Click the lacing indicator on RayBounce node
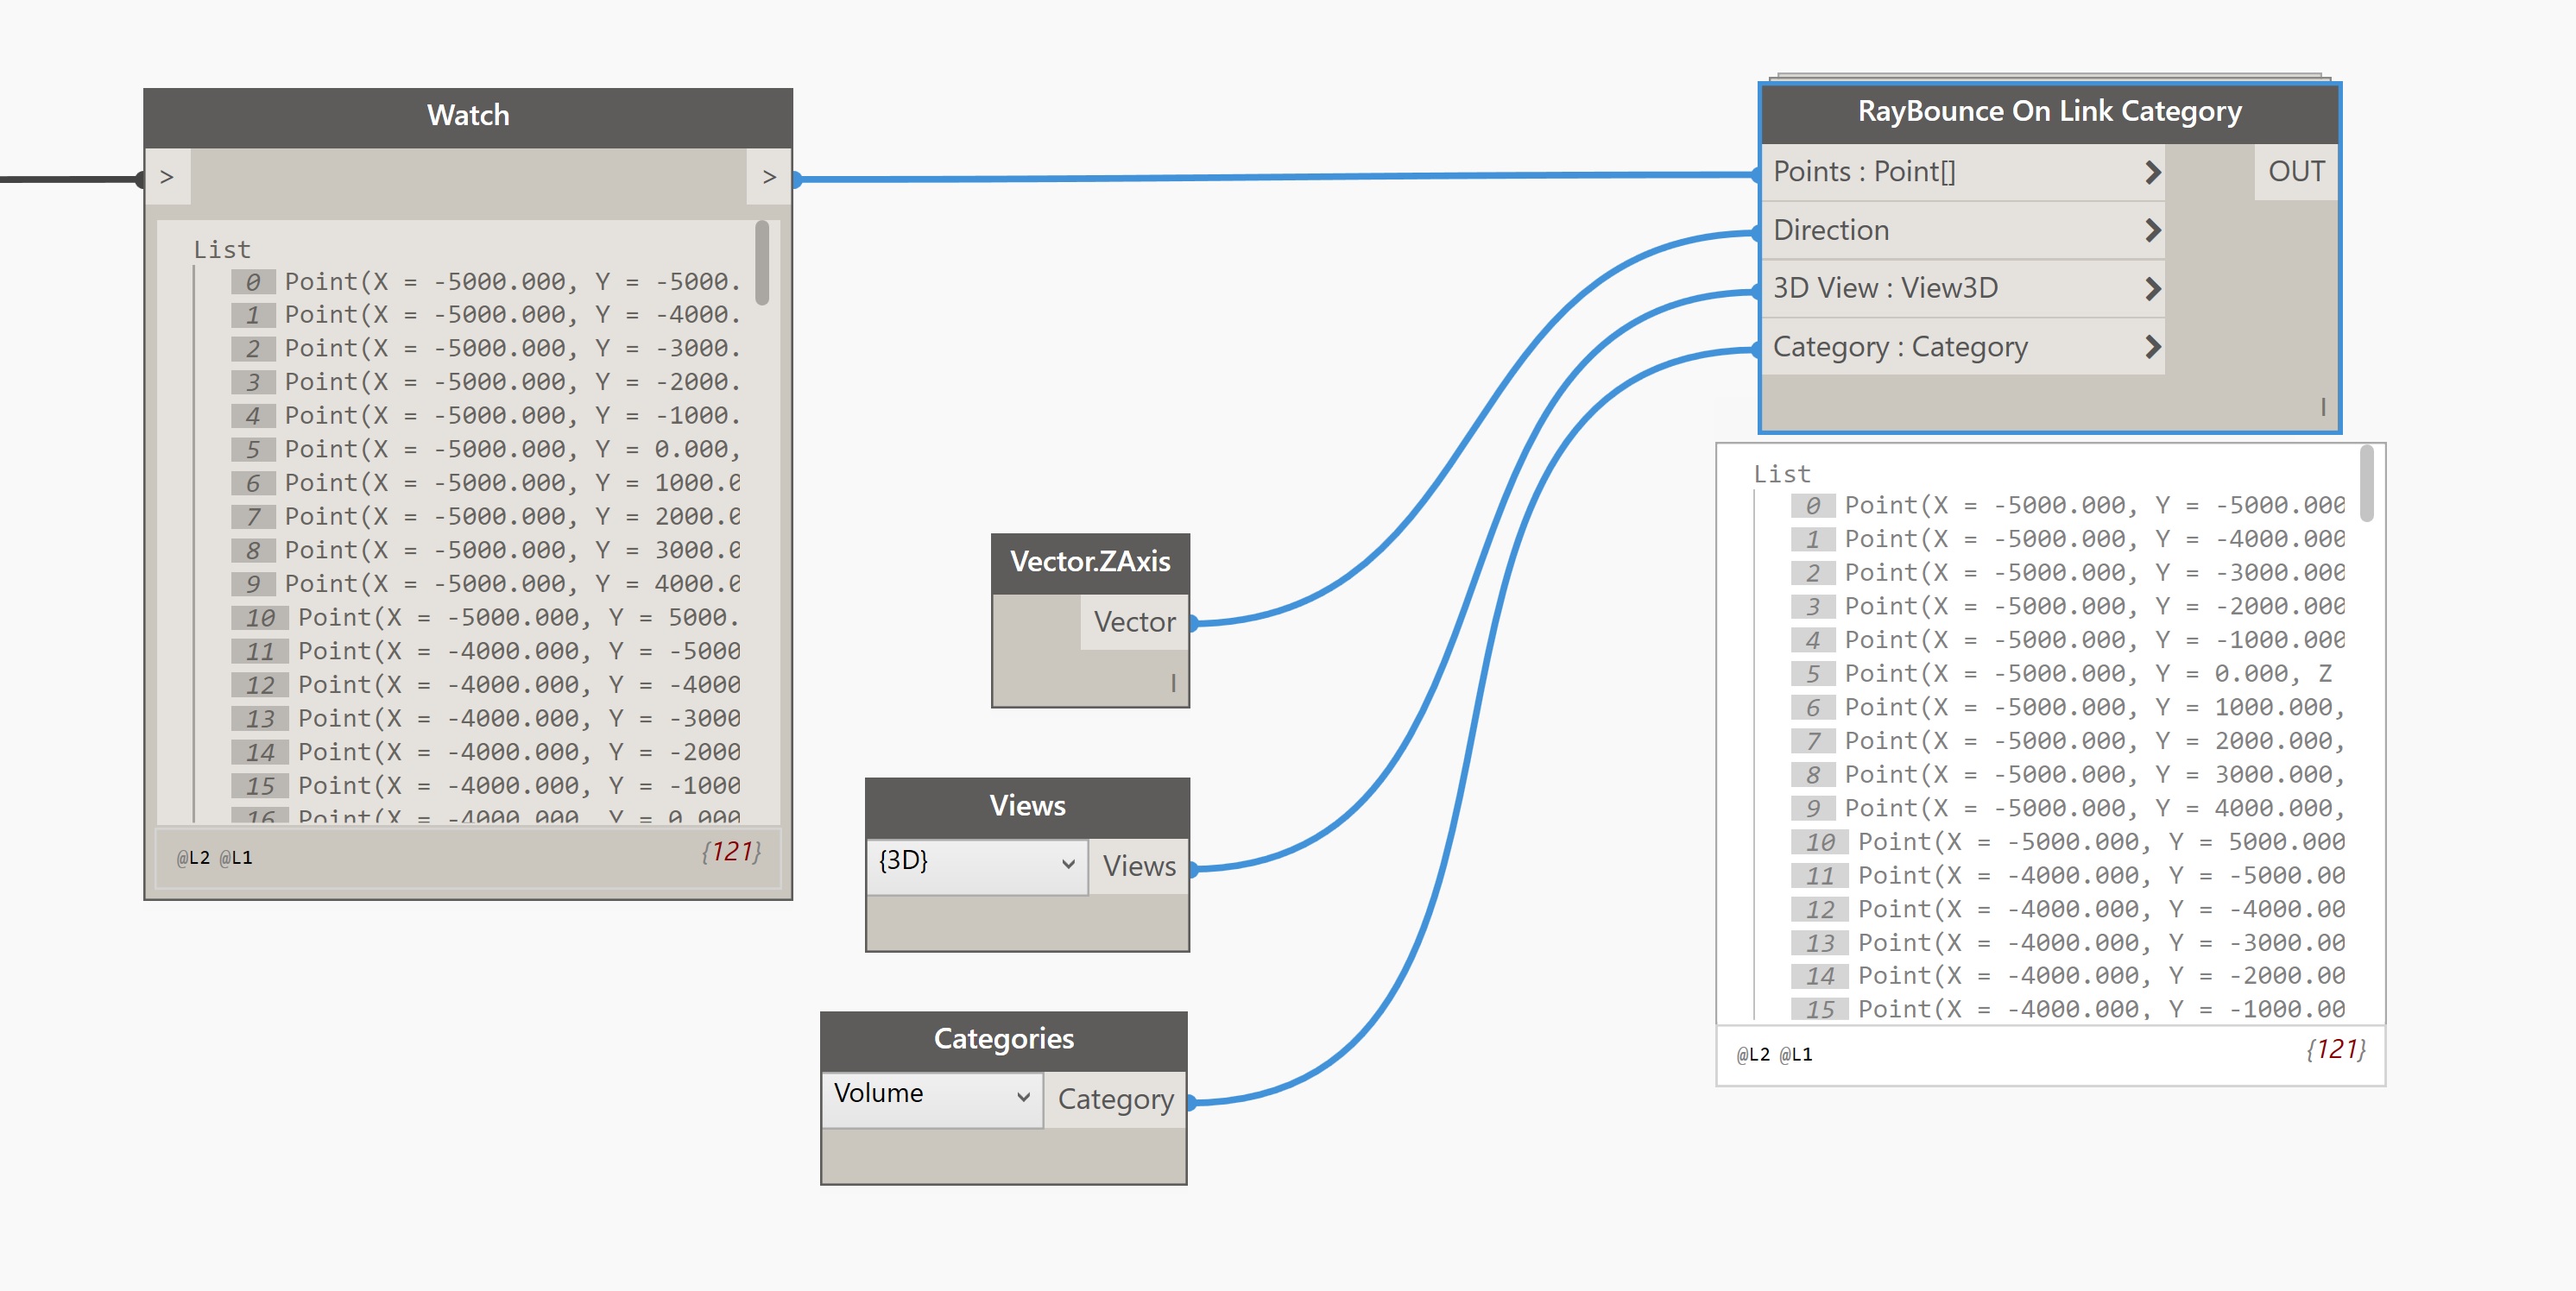Image resolution: width=2576 pixels, height=1291 pixels. coord(2322,407)
